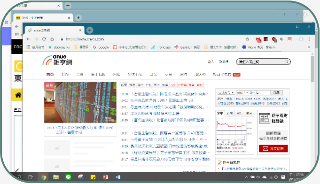Open the 19:02 news headline

pyautogui.click(x=162, y=100)
